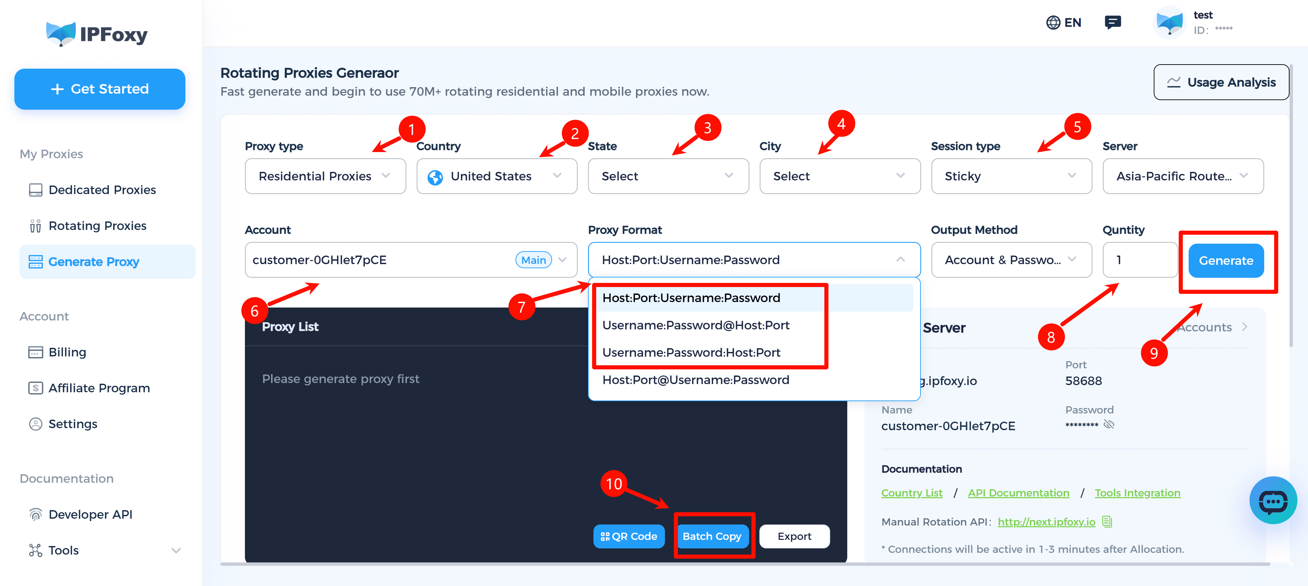
Task: Expand Accounts chevron arrow
Action: [x=1244, y=327]
